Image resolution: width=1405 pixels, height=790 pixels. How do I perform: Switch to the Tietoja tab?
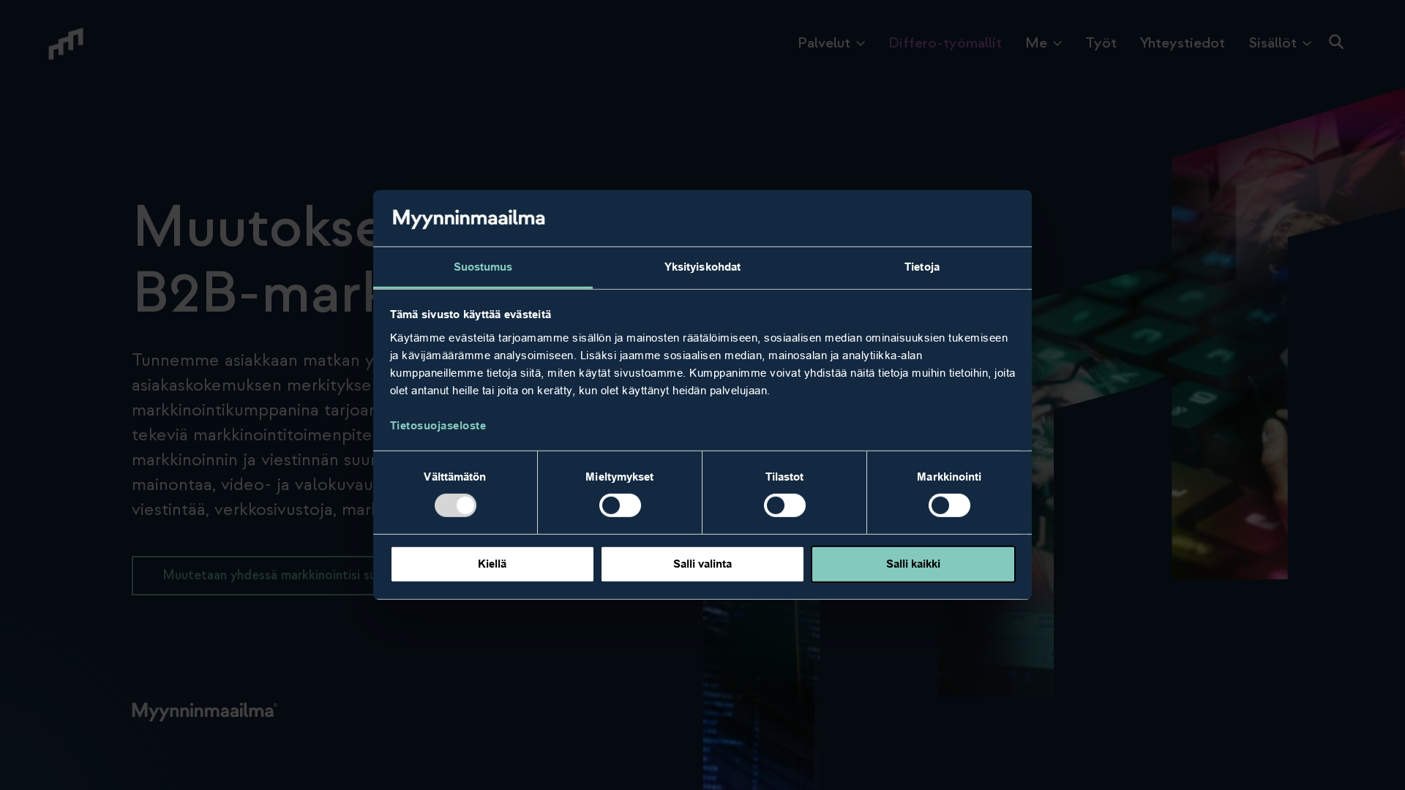[921, 267]
